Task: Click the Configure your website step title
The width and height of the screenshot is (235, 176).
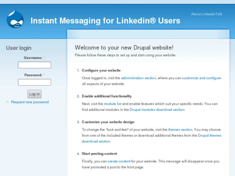Action: click(101, 70)
